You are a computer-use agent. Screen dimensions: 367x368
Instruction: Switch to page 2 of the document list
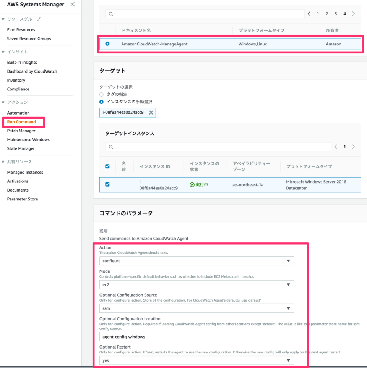tap(326, 13)
